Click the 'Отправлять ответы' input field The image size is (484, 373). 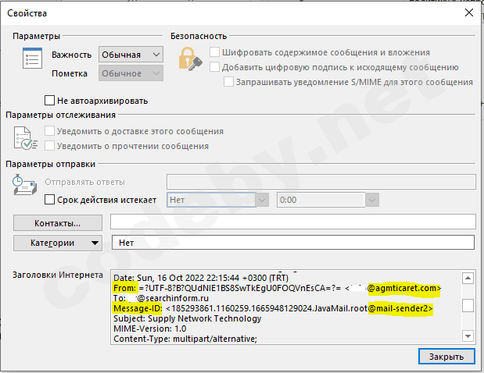[x=321, y=182]
